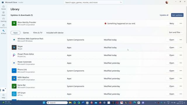Image resolution: width=187 pixels, height=105 pixels.
Task: Click the Picsart Photo Editor title text
Action: 26,54
